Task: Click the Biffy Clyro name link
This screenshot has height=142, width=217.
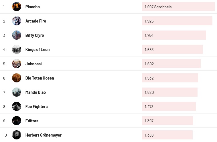Action: [x=35, y=35]
